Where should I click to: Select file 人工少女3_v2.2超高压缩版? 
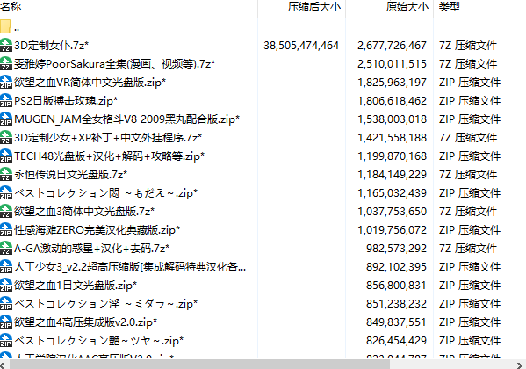click(x=130, y=266)
